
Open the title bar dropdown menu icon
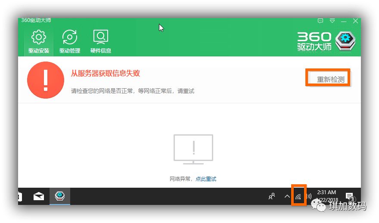pos(332,21)
